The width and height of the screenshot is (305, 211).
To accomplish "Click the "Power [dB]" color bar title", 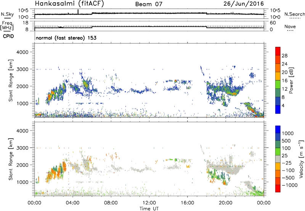I will [x=291, y=80].
